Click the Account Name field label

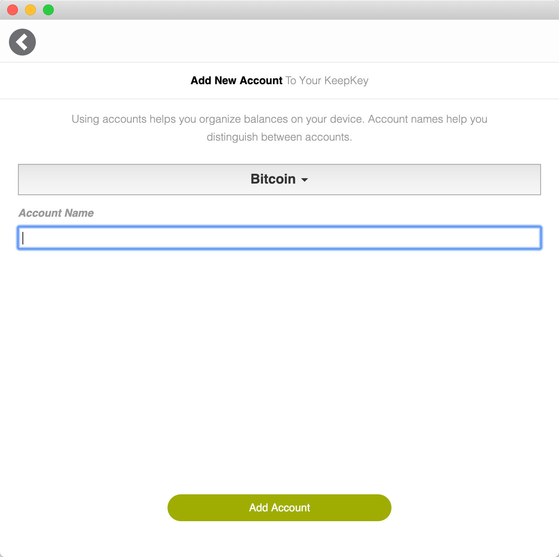[x=56, y=213]
